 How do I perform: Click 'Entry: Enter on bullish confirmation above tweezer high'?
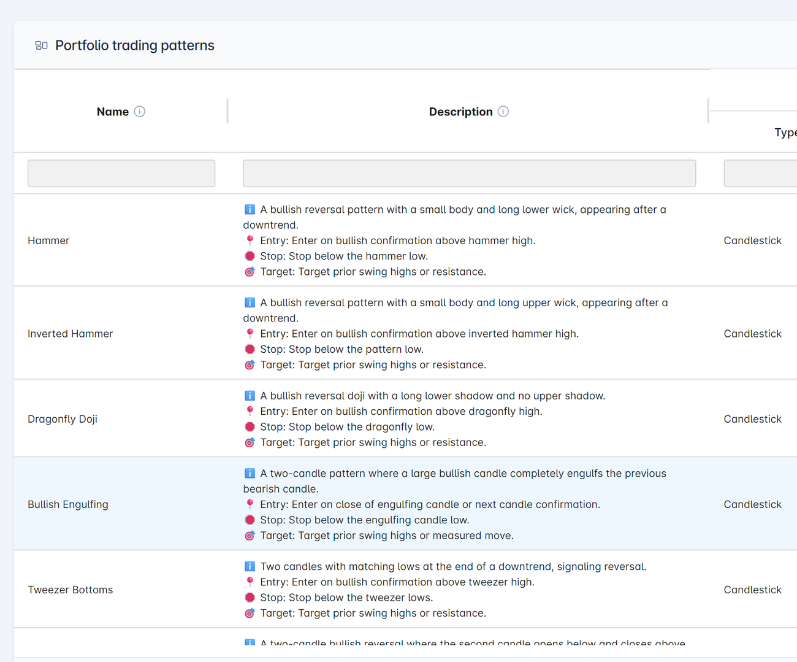[397, 582]
